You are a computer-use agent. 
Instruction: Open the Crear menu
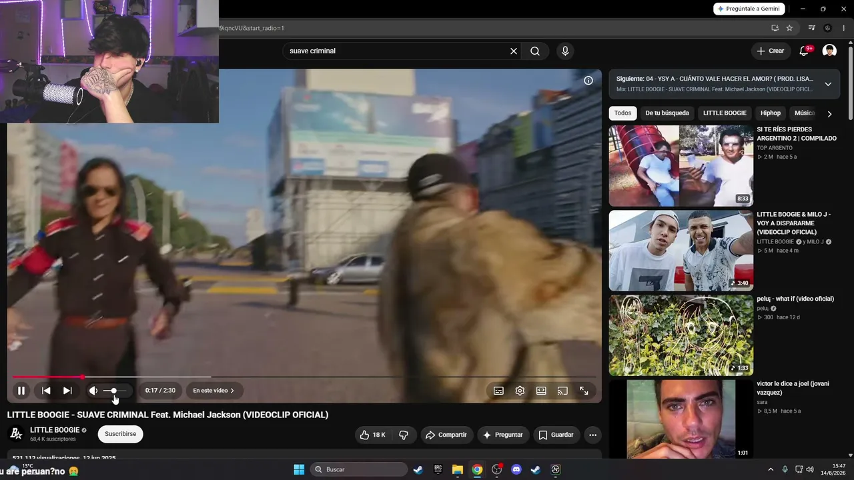tap(771, 51)
